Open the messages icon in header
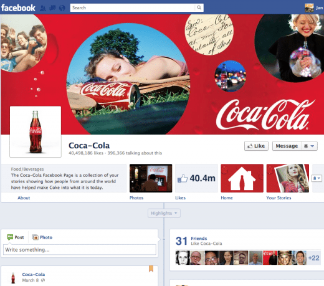 point(52,8)
